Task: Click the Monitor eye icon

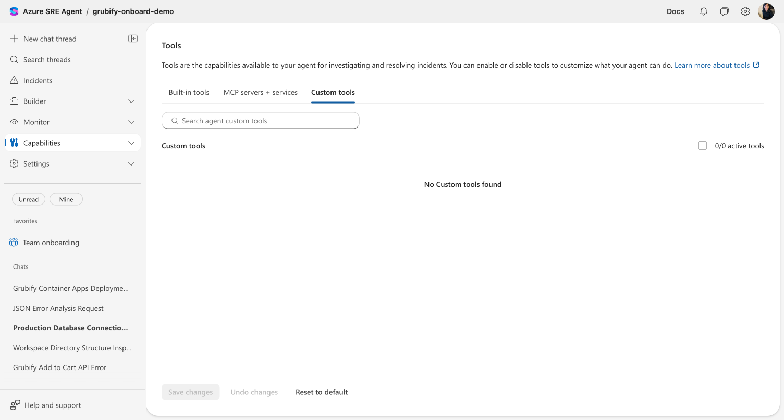Action: [14, 122]
